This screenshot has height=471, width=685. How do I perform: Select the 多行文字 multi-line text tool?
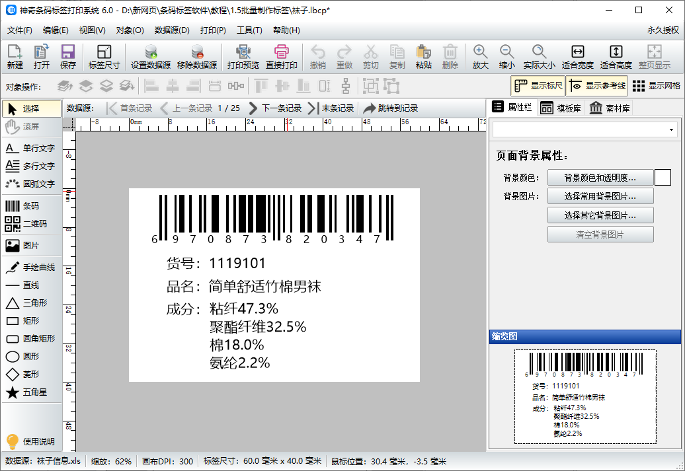tap(30, 166)
